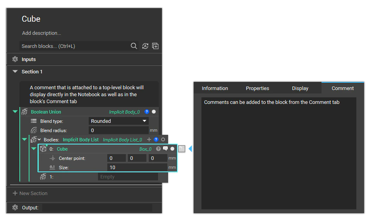This screenshot has width=373, height=219.
Task: Select the Comment tab
Action: click(342, 88)
